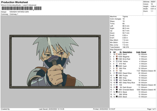Click the 'Stop Sequence:' heading
This screenshot has height=111, width=157.
tap(116, 49)
